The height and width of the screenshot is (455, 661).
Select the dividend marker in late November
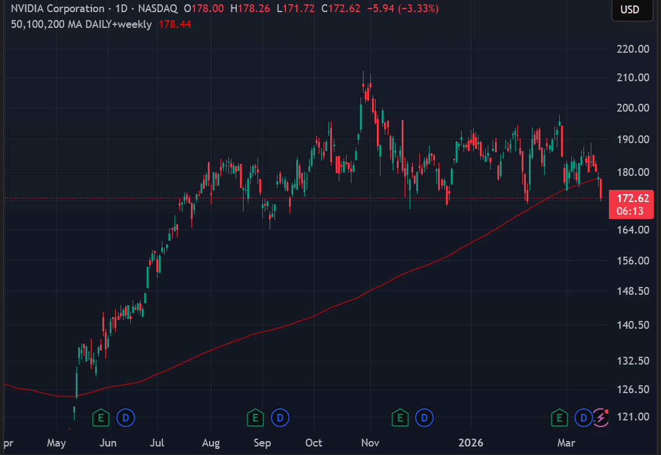point(425,417)
